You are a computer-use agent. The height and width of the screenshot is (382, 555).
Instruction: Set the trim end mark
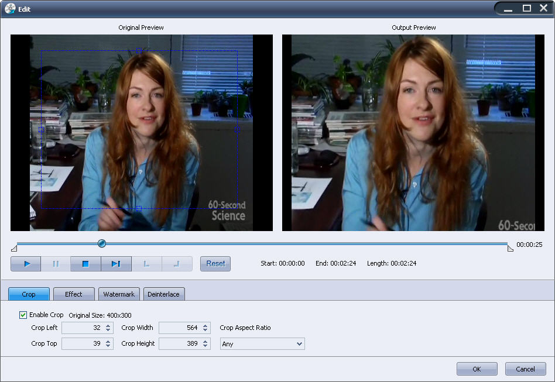point(177,264)
